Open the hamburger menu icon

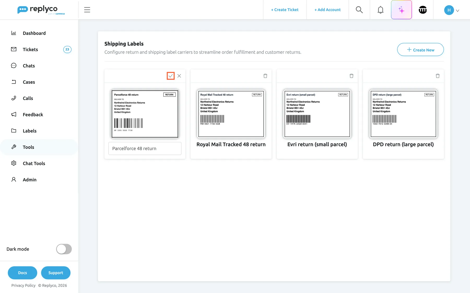[87, 10]
